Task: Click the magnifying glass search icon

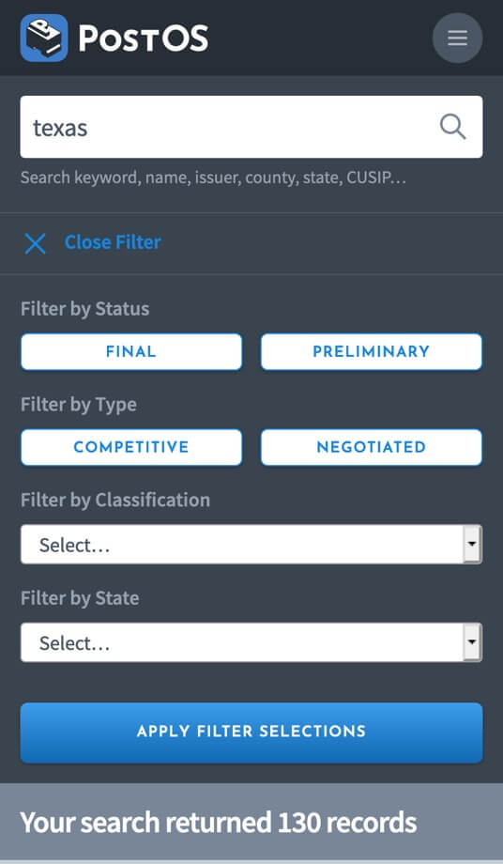Action: click(452, 127)
